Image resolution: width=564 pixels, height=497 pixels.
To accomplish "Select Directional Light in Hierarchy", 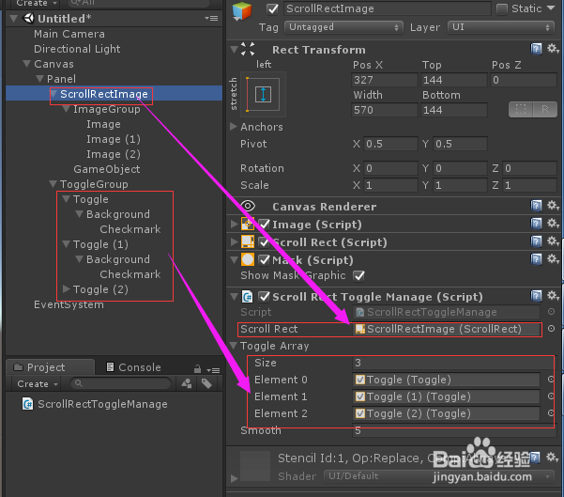I will pos(77,49).
